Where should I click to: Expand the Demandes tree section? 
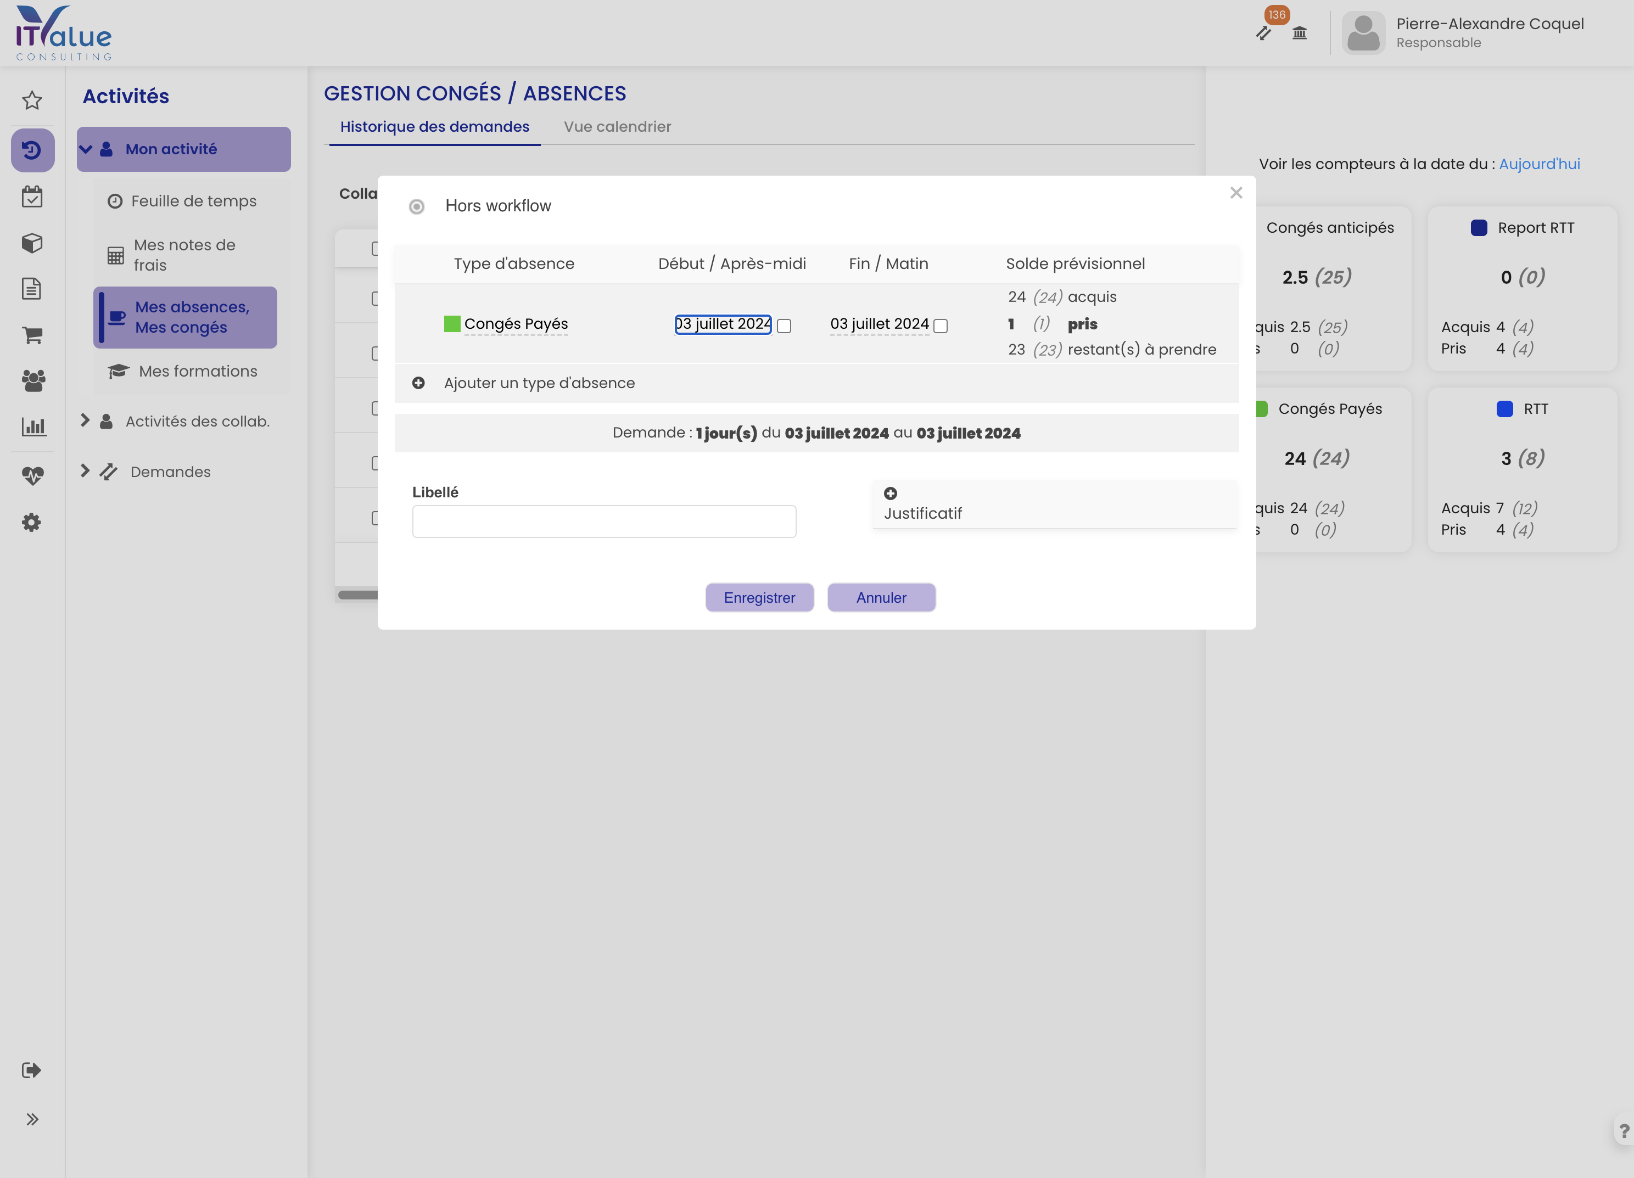click(85, 470)
